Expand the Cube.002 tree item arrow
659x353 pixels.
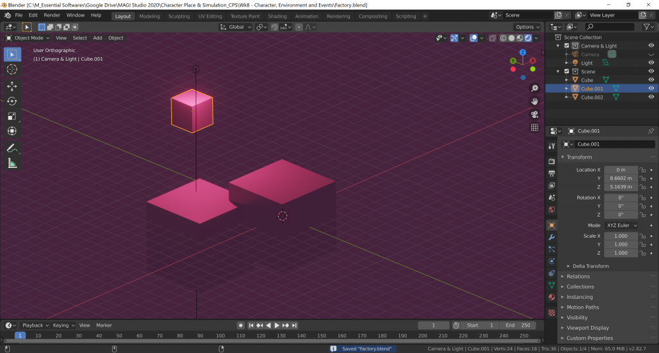coord(567,97)
